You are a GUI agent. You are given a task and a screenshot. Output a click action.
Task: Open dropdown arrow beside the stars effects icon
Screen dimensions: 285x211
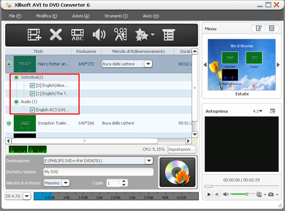pyautogui.click(x=153, y=35)
